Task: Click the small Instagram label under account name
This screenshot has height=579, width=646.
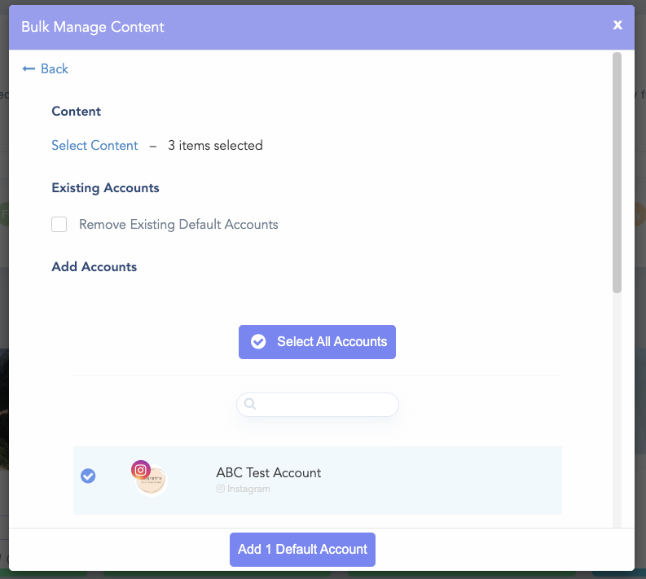Action: 243,489
